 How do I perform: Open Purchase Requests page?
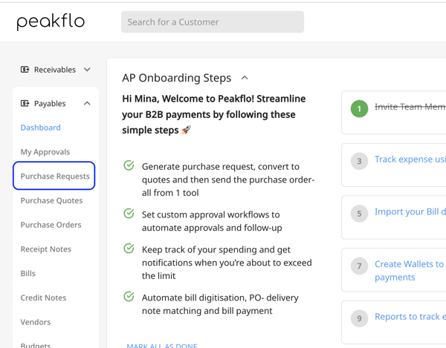coord(55,177)
